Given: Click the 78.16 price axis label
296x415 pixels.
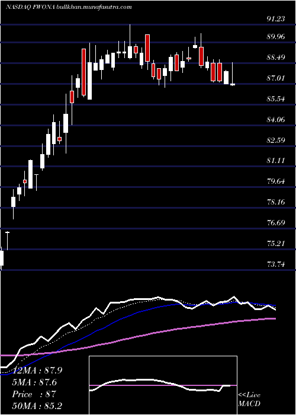Looking at the screenshot, I should (276, 202).
